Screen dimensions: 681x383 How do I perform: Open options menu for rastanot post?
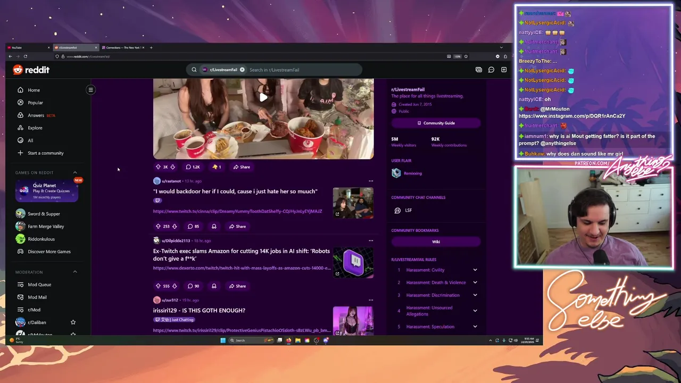click(371, 181)
